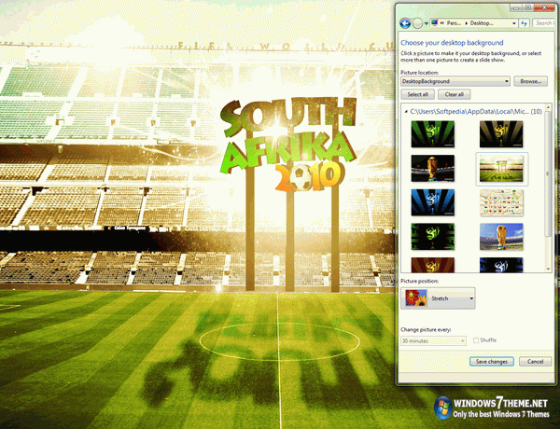
Task: Choose the highlighted sunlit stadium wallpaper thumbnail
Action: 501,169
